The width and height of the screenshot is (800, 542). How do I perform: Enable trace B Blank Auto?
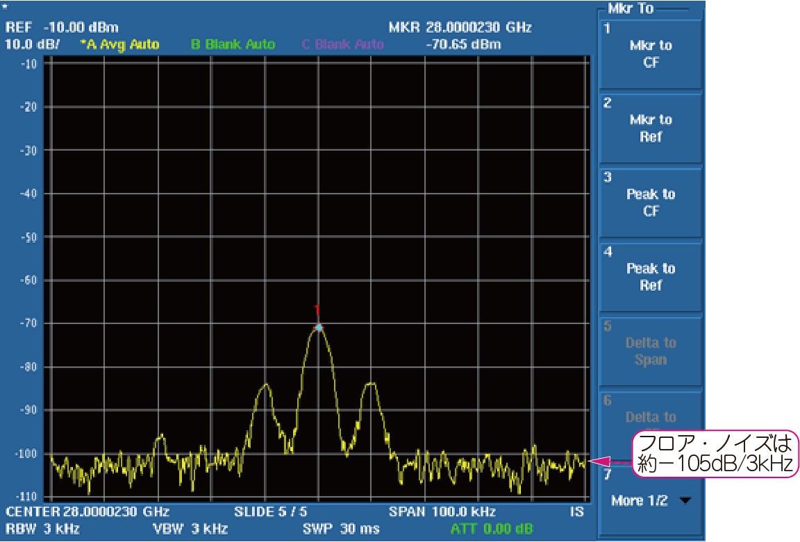coord(233,44)
